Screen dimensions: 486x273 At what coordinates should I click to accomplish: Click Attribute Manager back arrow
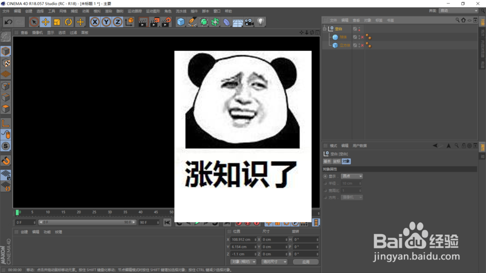(x=435, y=145)
